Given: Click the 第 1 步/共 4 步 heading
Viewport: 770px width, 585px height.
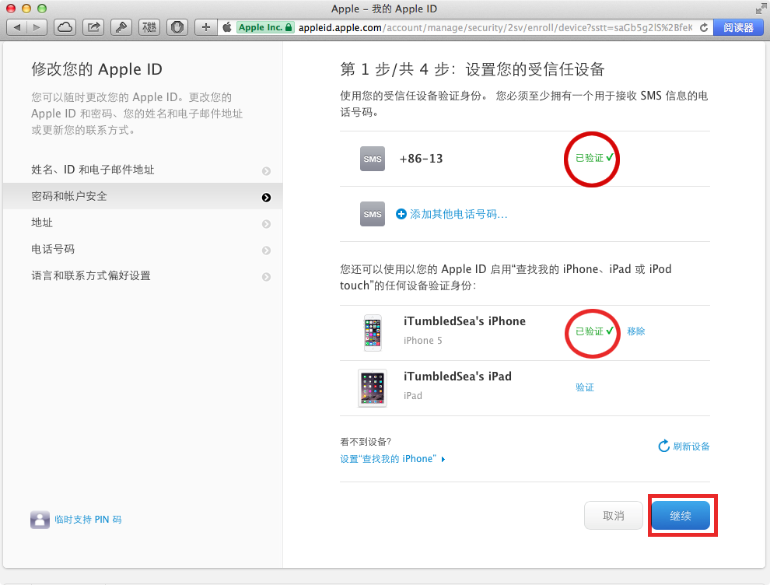Looking at the screenshot, I should [x=472, y=69].
